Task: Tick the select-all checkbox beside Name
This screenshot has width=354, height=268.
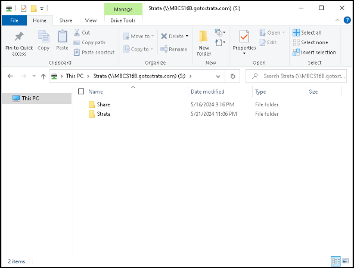Action: (x=81, y=91)
